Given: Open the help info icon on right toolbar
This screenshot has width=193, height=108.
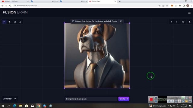Looking at the screenshot, I should [x=183, y=22].
